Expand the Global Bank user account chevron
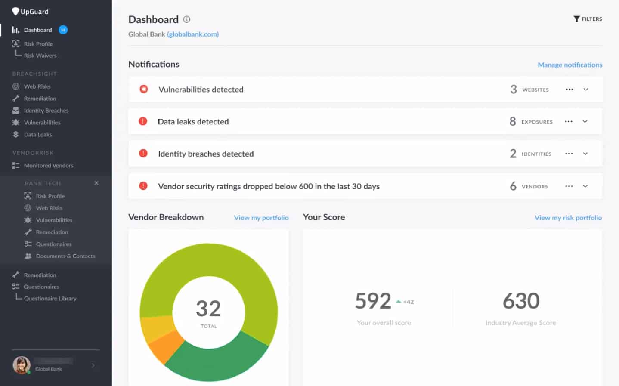The width and height of the screenshot is (619, 386). pyautogui.click(x=93, y=365)
